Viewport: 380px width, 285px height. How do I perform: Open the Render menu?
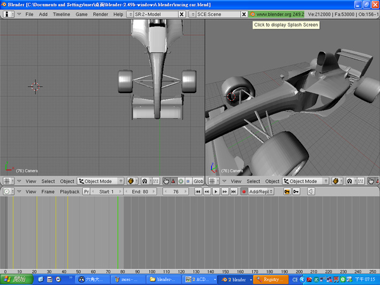(x=100, y=13)
